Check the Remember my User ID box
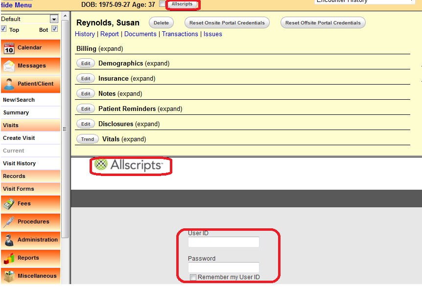Image resolution: width=422 pixels, height=287 pixels. pyautogui.click(x=193, y=278)
